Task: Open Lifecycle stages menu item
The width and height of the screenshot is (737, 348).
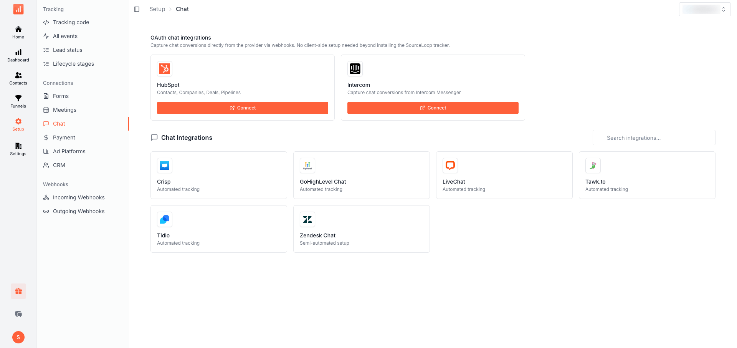Action: pyautogui.click(x=83, y=64)
